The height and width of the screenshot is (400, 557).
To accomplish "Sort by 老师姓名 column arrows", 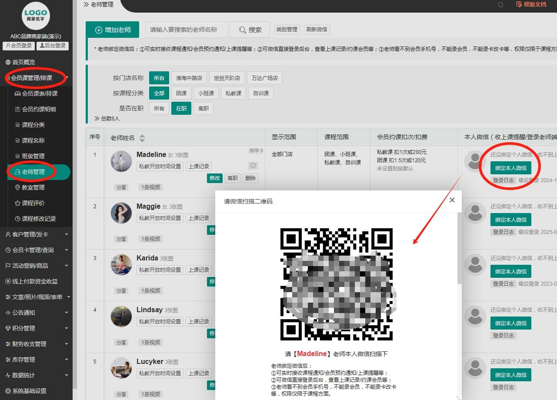I will 142,138.
